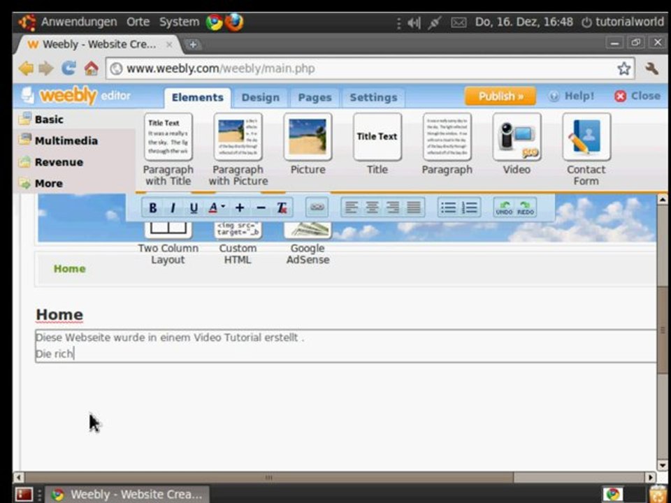This screenshot has width=671, height=503.
Task: Undo the last edit
Action: point(505,207)
